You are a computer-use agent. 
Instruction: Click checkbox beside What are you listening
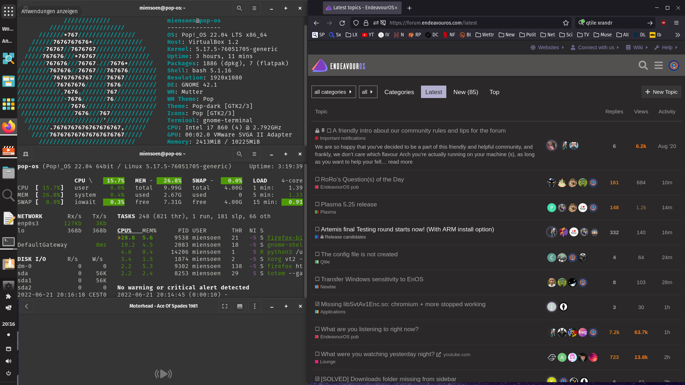[x=317, y=329]
